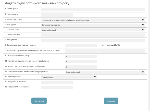Select the 'Харчування' input field
The width and height of the screenshot is (150, 111).
coord(93,40)
